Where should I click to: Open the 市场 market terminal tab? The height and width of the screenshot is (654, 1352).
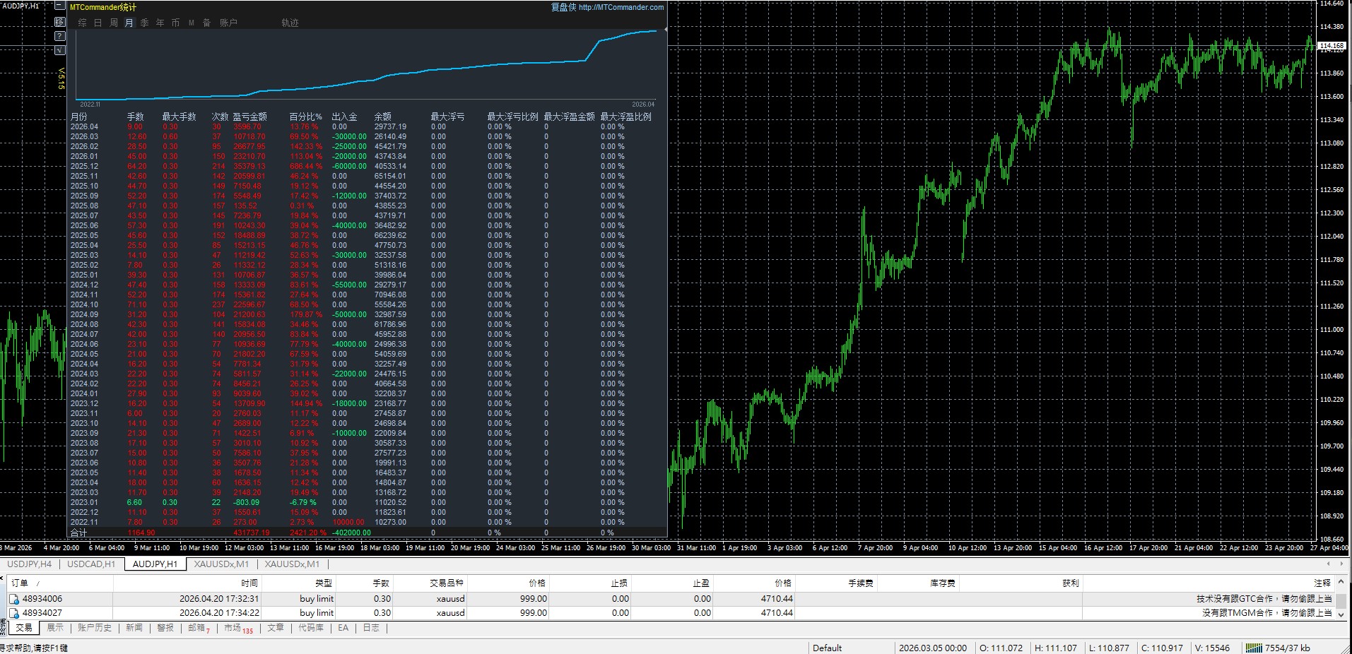point(238,628)
